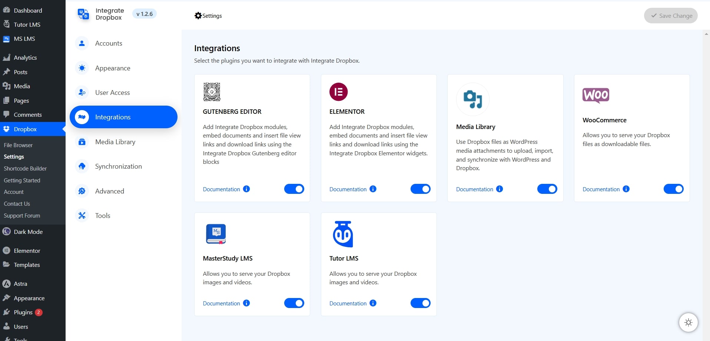Click the Synchronization cloud icon
The image size is (710, 341).
pos(82,166)
